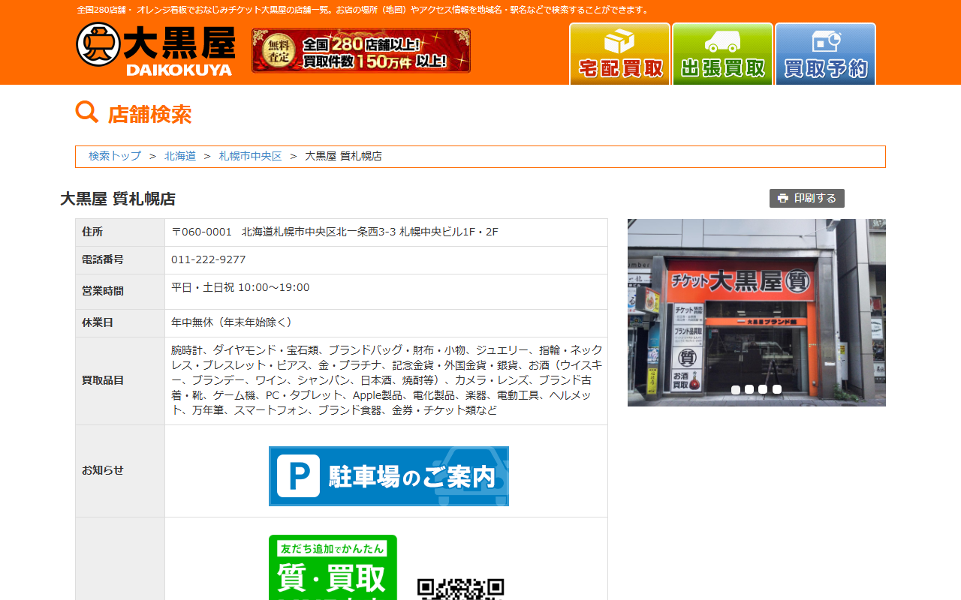
Task: Open the 買取予約 reservation button
Action: pyautogui.click(x=825, y=54)
